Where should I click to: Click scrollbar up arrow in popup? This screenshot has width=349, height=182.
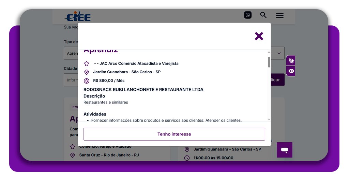(269, 52)
